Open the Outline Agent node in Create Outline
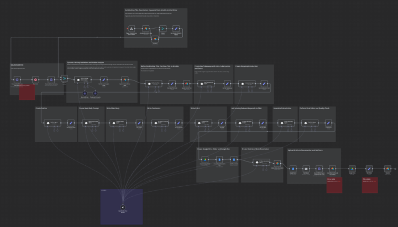398x227 pixels. (53, 123)
